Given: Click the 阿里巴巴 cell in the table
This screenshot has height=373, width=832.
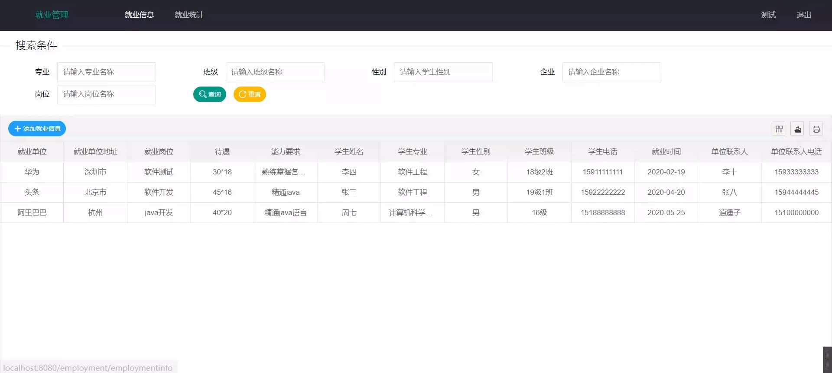Looking at the screenshot, I should point(32,212).
